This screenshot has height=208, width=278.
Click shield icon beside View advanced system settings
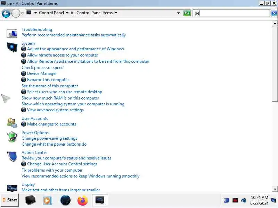[24, 110]
